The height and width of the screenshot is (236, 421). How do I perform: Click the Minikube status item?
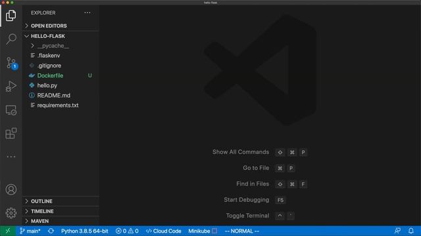coord(203,231)
